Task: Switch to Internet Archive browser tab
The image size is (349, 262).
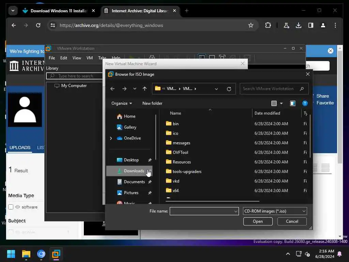Action: click(140, 11)
